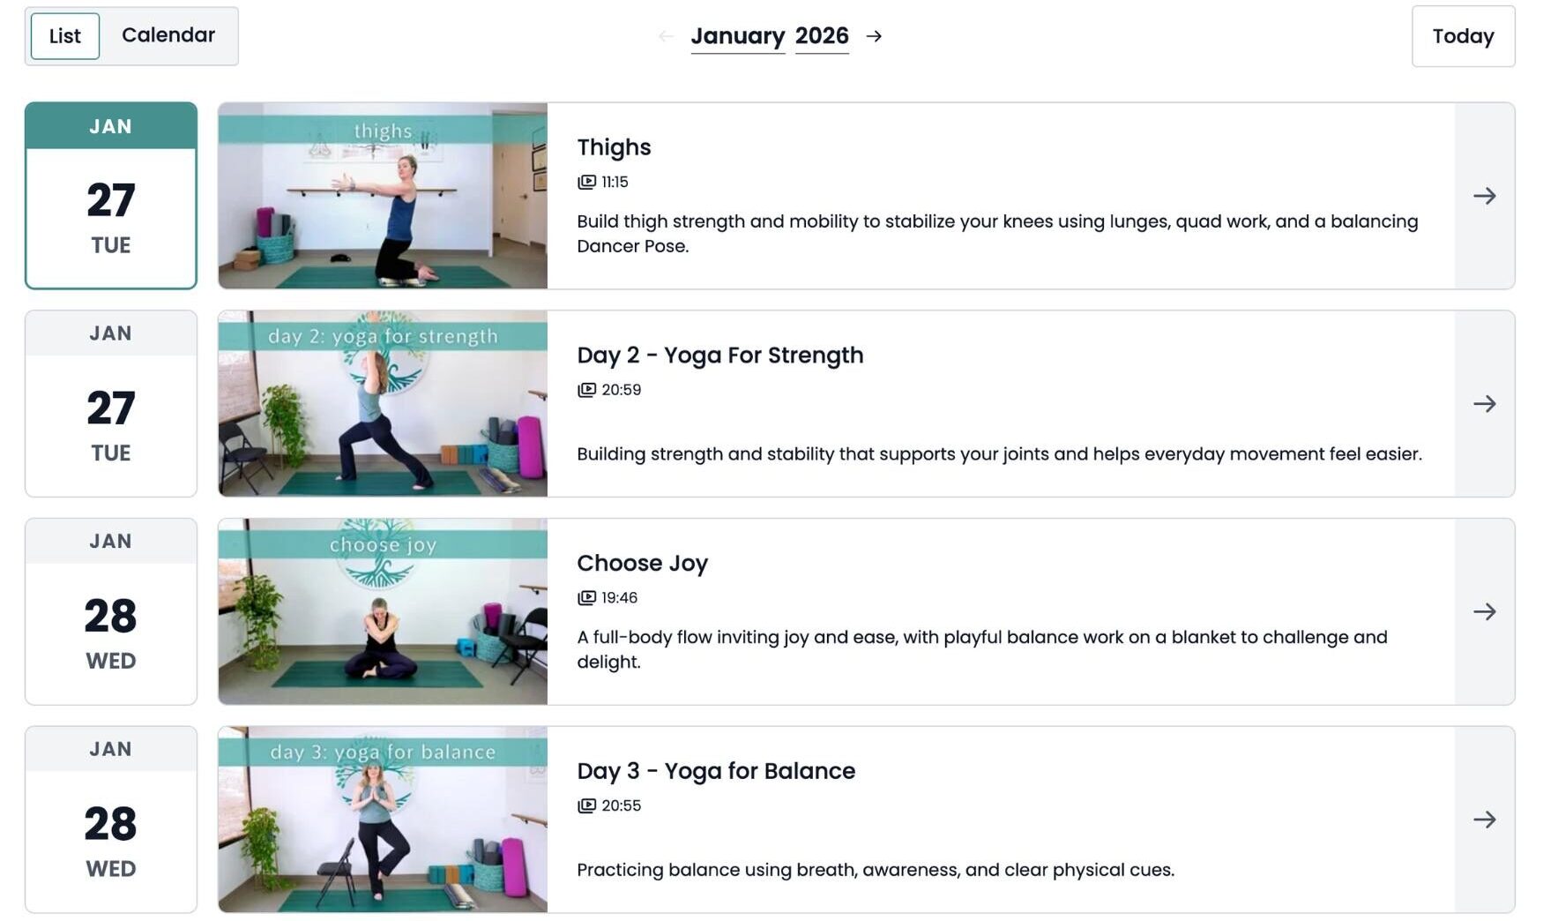Click the Choose Joy video thumbnail
This screenshot has height=921, width=1543.
383,611
